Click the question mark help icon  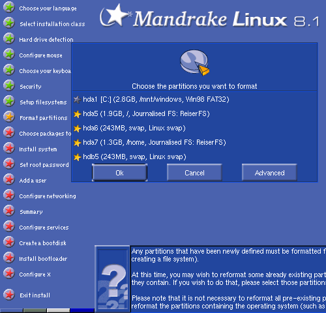click(x=112, y=279)
